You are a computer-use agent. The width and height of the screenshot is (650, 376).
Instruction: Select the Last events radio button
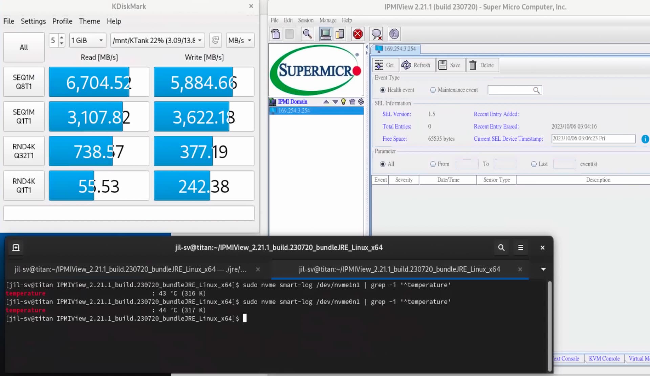pos(534,164)
